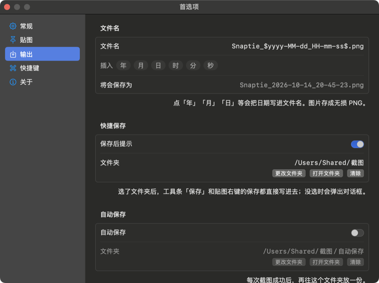Show the 关于 page

point(42,82)
